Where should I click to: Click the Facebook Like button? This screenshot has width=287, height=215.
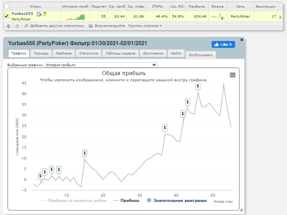(223, 44)
